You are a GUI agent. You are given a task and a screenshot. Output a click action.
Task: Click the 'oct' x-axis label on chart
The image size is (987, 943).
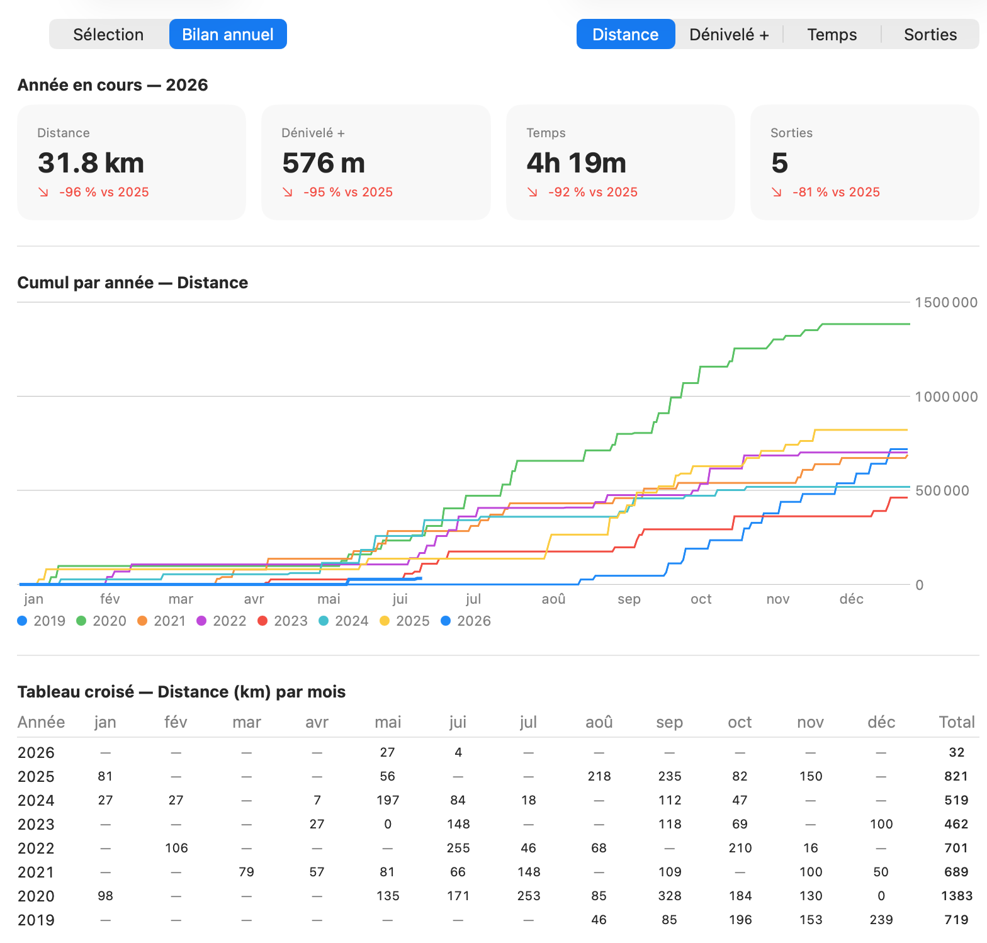(x=701, y=599)
